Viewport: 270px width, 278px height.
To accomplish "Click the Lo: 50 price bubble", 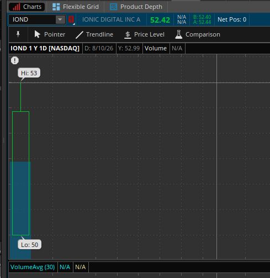I will coord(29,245).
